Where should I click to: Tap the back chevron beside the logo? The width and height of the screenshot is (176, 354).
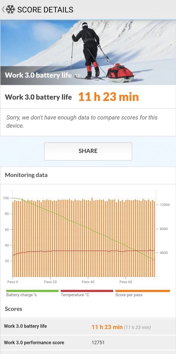click(4, 9)
